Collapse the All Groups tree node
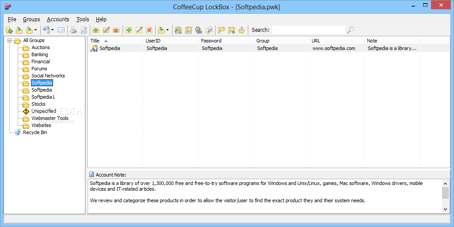The height and width of the screenshot is (227, 454). click(10, 41)
